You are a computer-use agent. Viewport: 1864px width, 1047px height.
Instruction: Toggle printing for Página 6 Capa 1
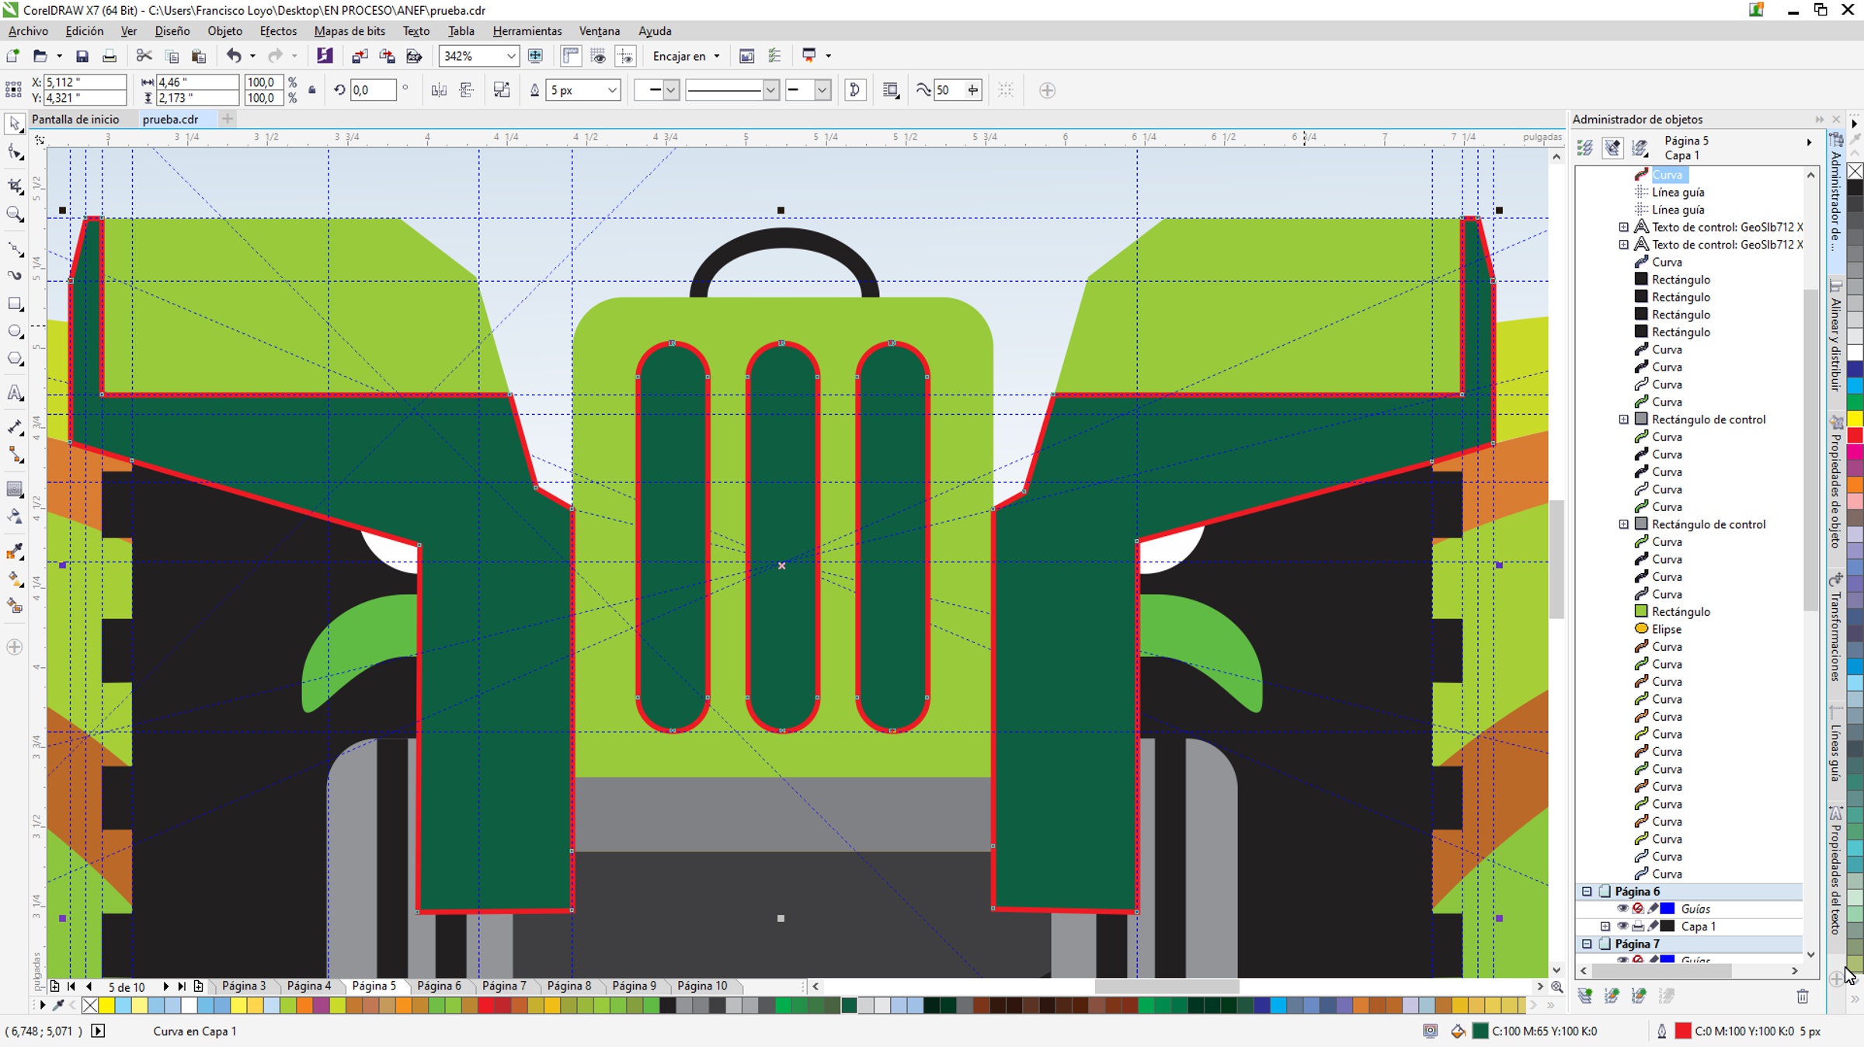pos(1638,926)
